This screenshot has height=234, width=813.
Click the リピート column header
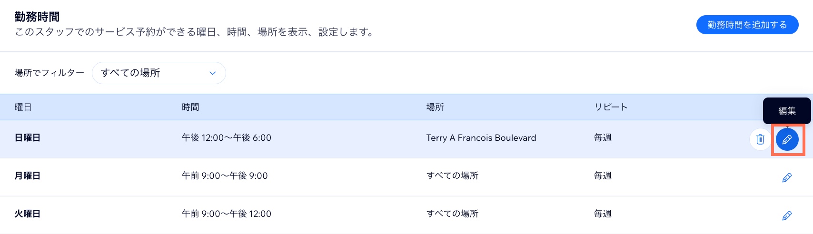pyautogui.click(x=611, y=107)
